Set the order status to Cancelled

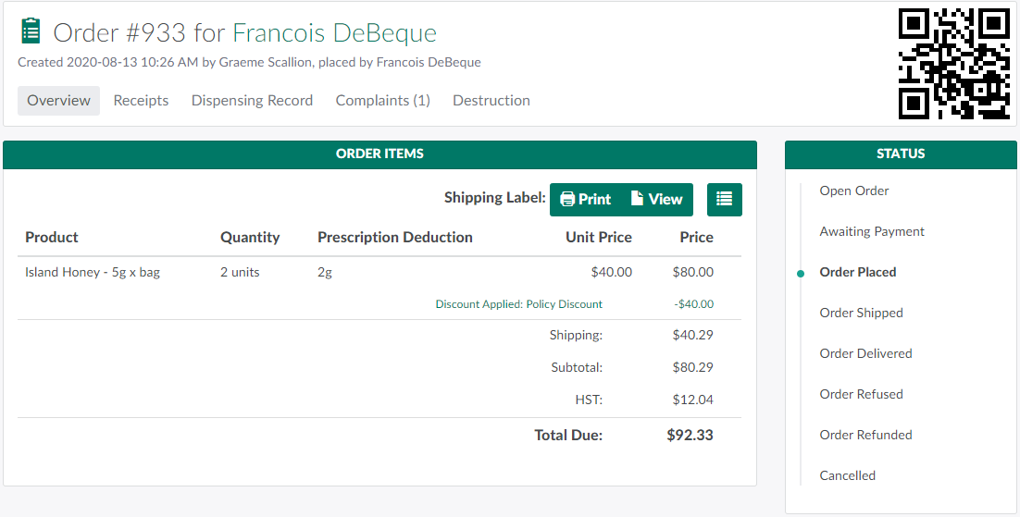847,476
